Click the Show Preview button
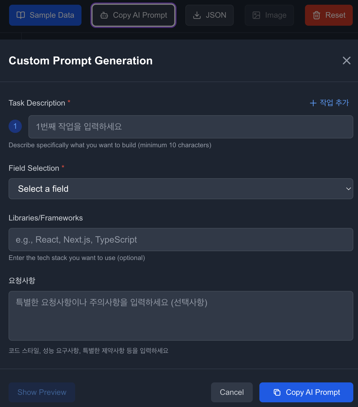358x407 pixels. 42,392
